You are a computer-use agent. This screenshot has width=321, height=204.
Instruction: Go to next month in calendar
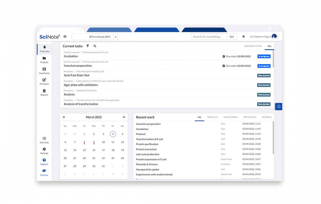point(124,117)
